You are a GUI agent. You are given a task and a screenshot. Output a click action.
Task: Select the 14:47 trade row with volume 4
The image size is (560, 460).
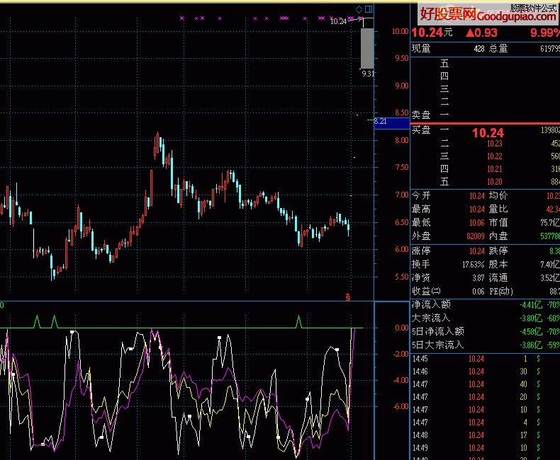485,422
